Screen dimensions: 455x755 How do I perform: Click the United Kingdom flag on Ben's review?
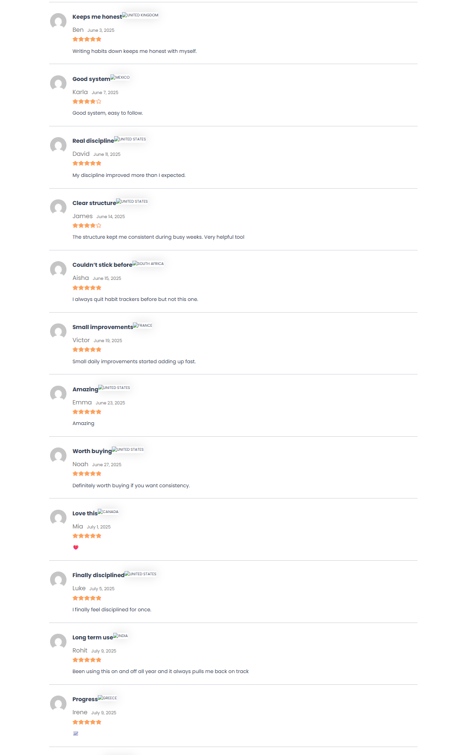tap(140, 15)
